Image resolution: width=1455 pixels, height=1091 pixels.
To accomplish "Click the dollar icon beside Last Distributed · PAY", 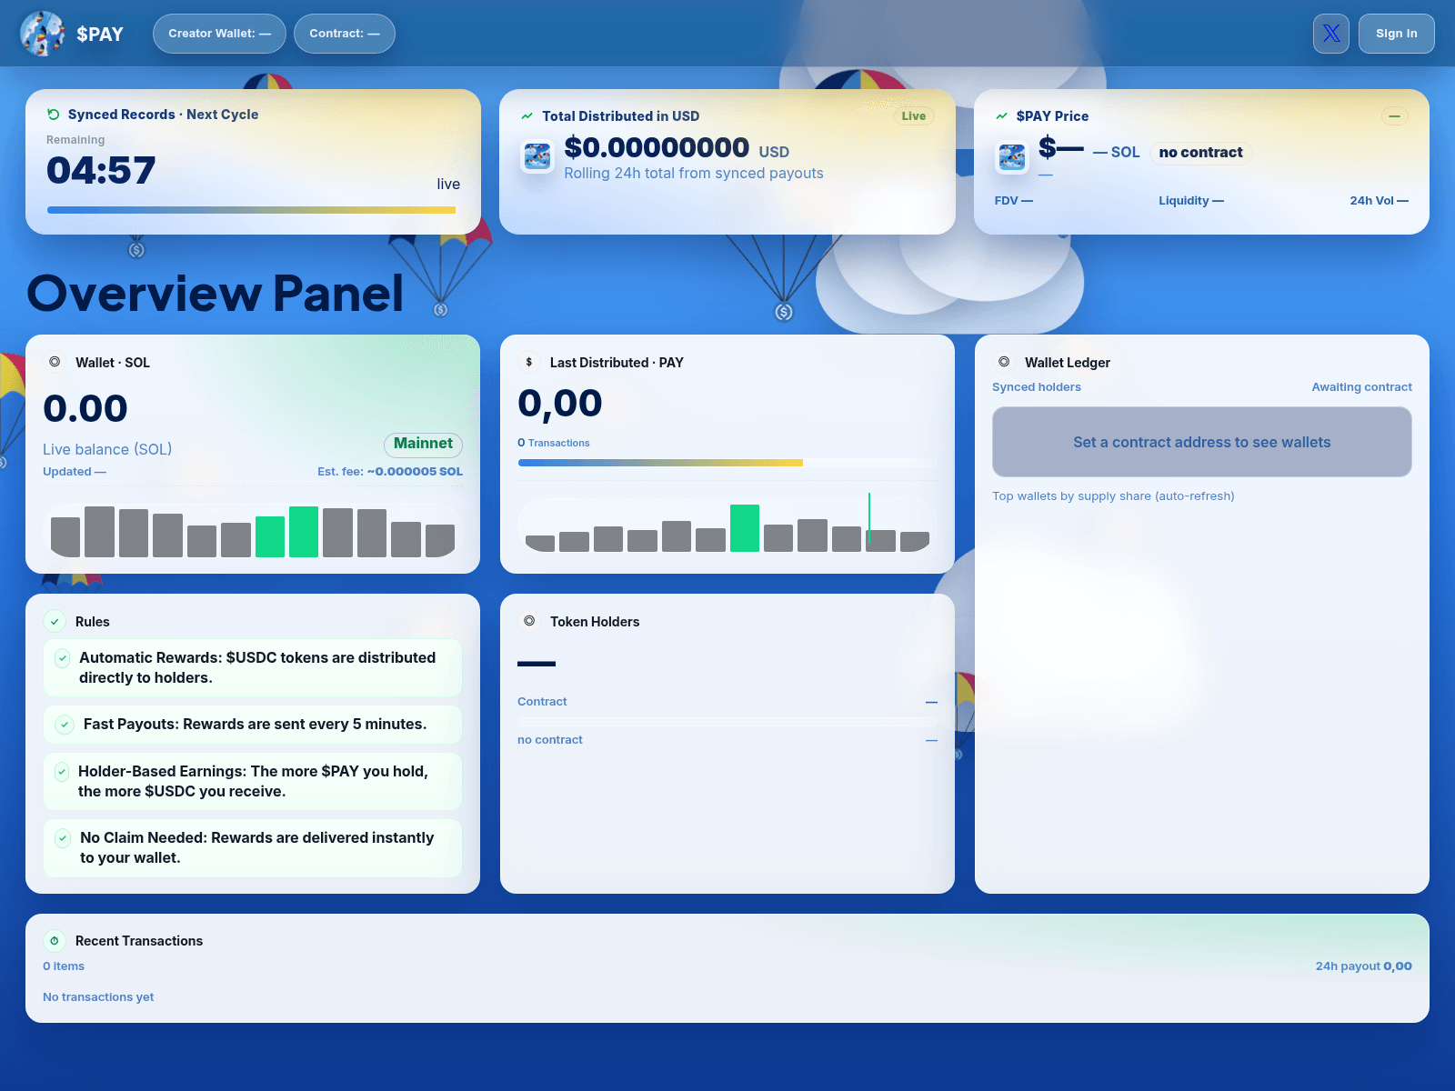I will [529, 362].
